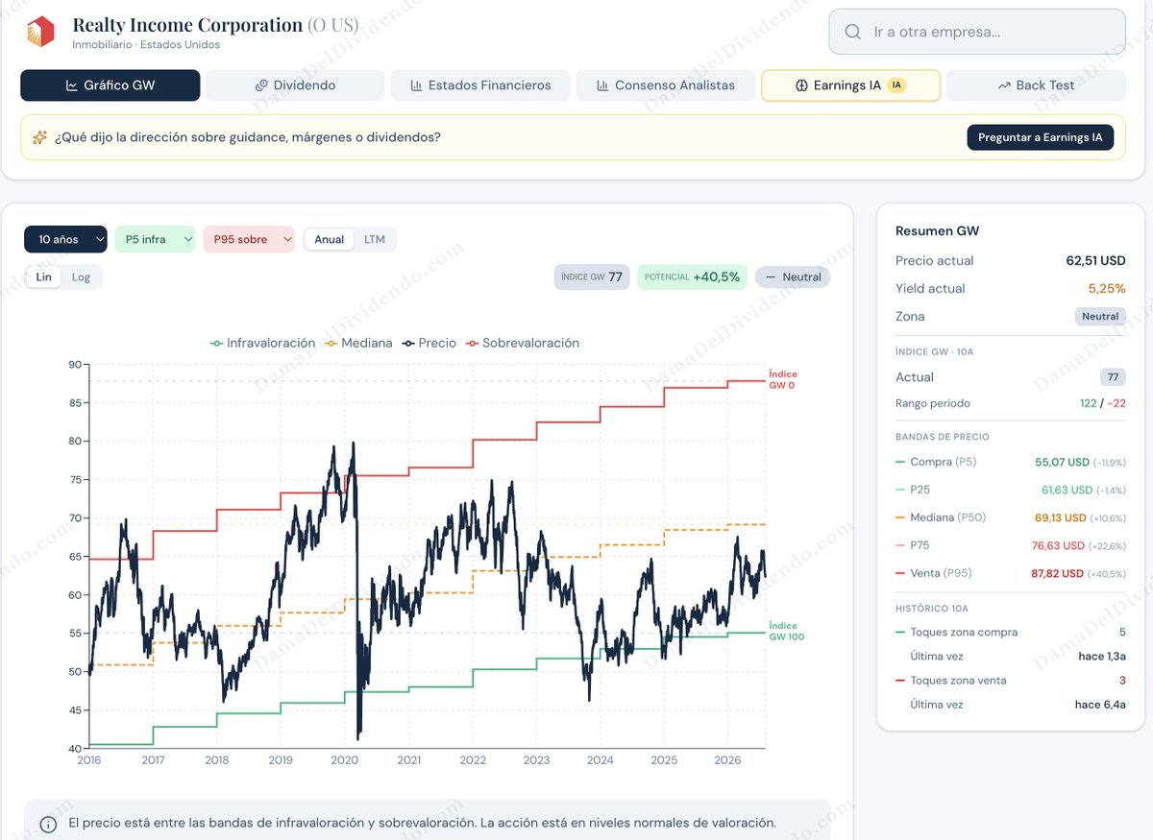Switch to the Back Test tab
The image size is (1153, 840).
click(1036, 85)
